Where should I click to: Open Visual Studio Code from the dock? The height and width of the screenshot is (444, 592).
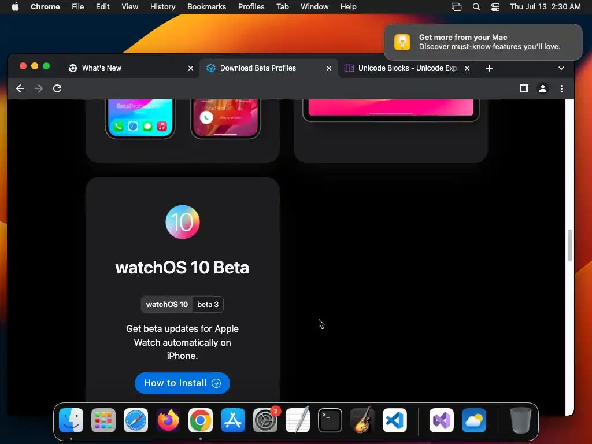[x=395, y=420]
